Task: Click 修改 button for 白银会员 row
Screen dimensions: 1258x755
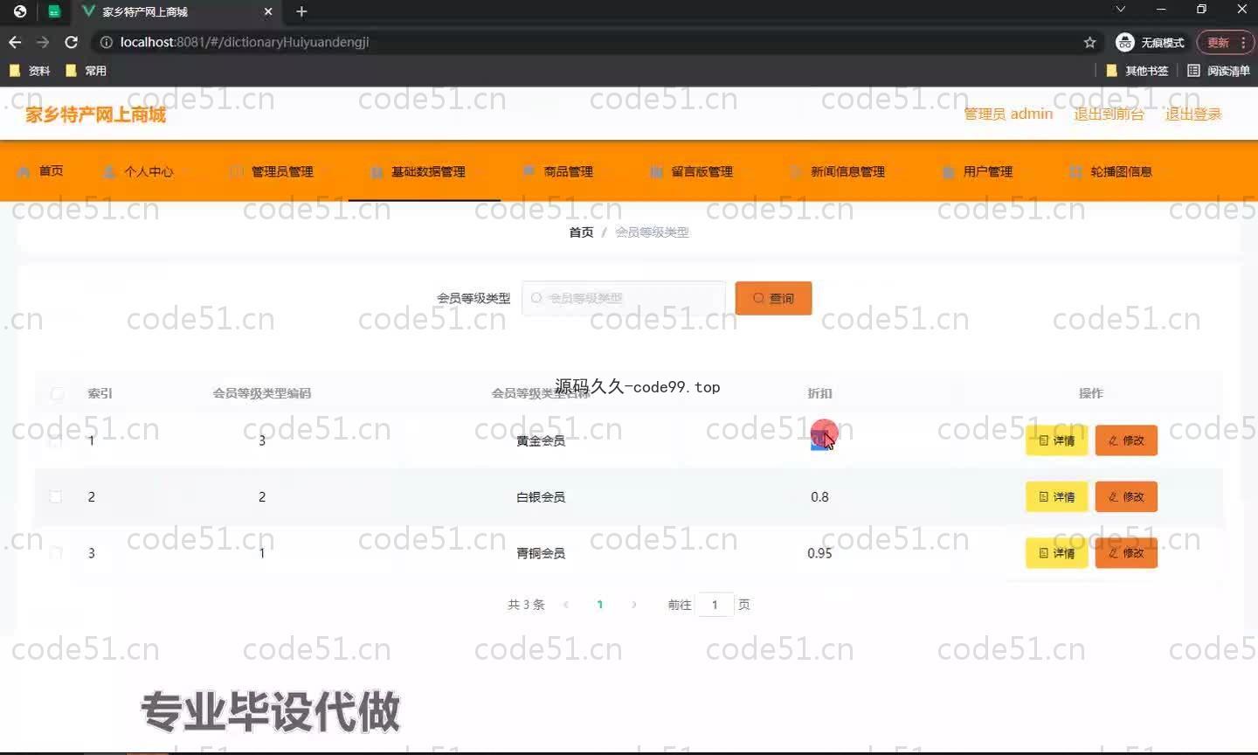Action: [1126, 496]
